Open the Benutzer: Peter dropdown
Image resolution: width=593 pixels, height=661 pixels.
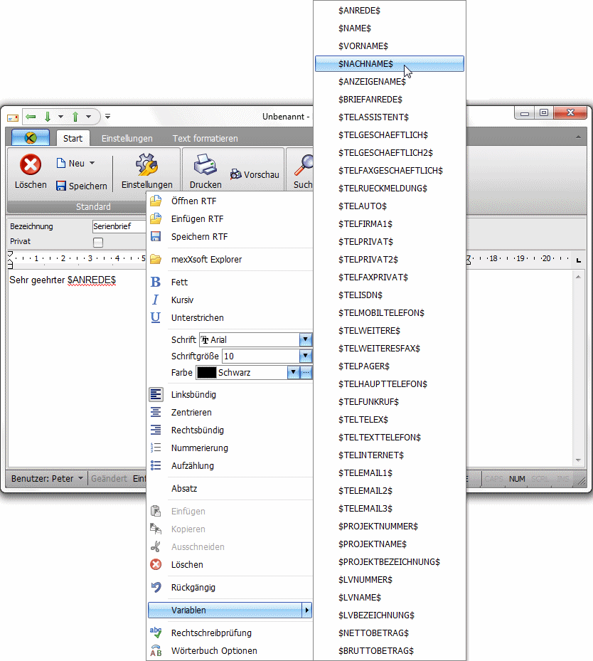coord(80,478)
